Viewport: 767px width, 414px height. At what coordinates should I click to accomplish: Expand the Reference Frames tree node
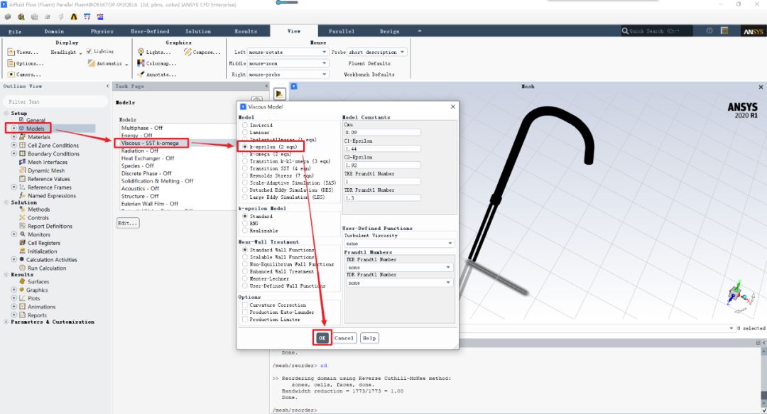13,187
